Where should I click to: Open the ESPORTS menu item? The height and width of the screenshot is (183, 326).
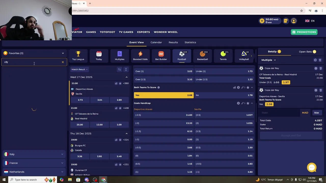click(x=143, y=32)
